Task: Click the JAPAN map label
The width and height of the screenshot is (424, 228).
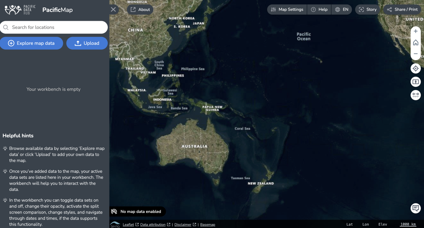Action: 199,24
